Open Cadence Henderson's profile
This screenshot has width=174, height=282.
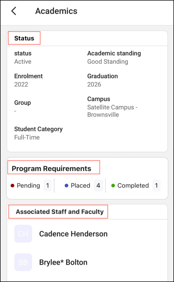(73, 234)
